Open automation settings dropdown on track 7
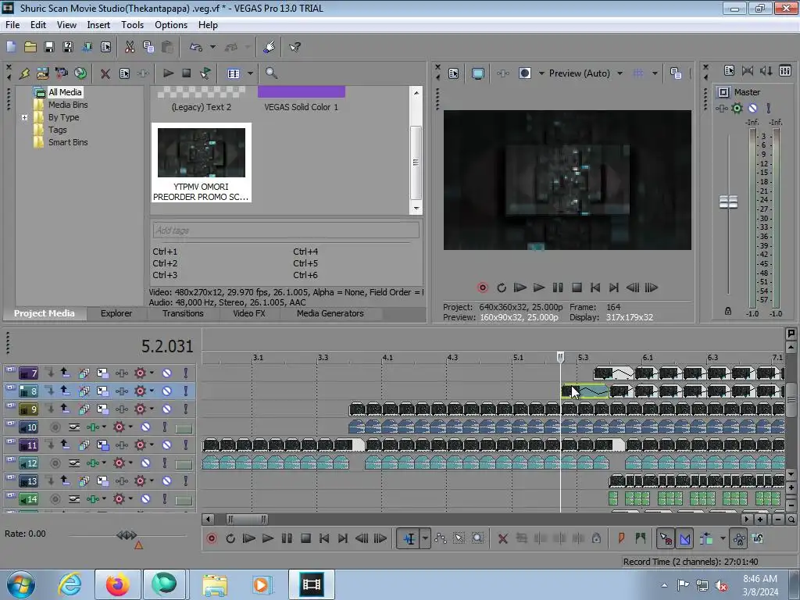 (x=152, y=373)
